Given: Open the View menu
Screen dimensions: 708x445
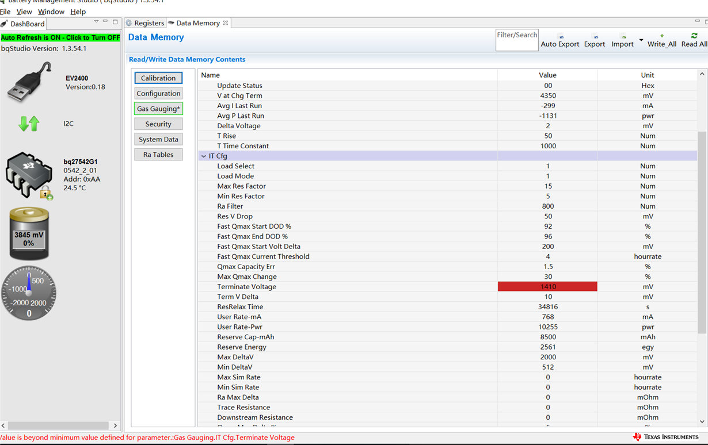Looking at the screenshot, I should pos(24,11).
